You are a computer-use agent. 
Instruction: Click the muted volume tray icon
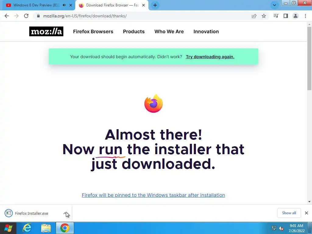pos(281,228)
